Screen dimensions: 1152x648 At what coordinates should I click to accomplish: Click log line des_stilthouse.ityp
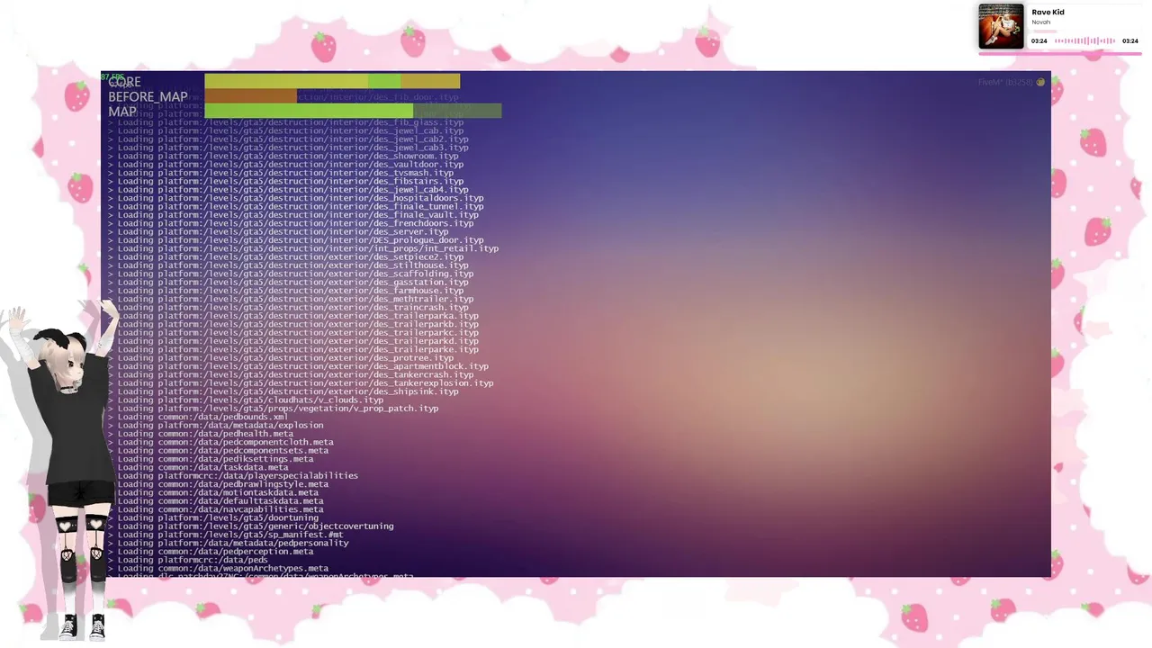click(288, 265)
